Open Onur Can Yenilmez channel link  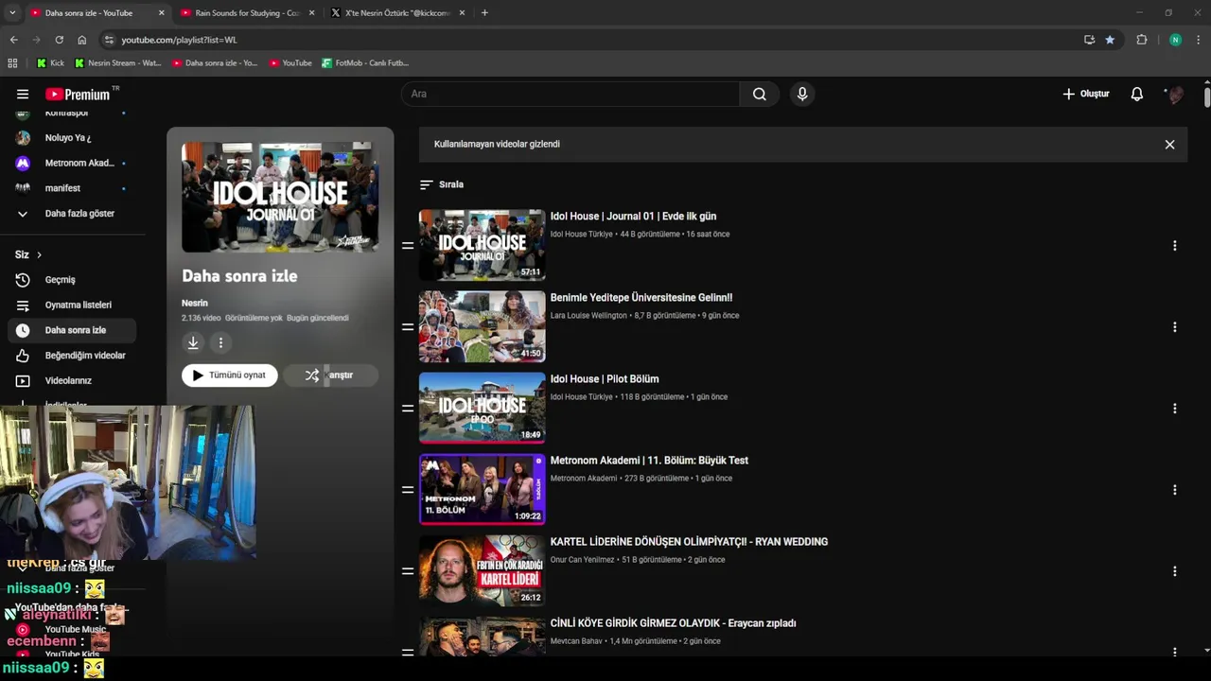pyautogui.click(x=582, y=560)
